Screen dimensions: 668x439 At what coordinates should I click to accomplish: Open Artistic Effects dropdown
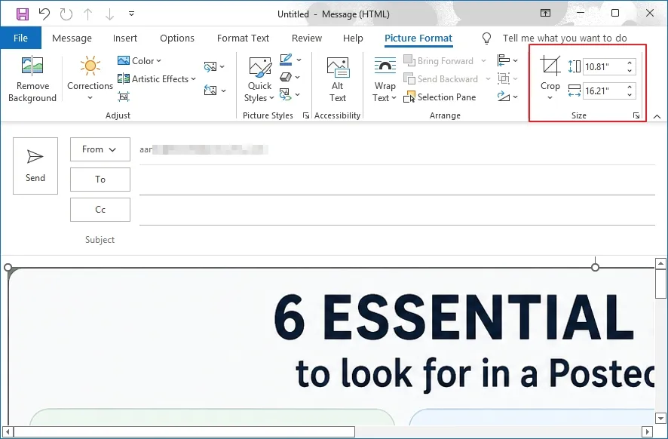coord(156,79)
